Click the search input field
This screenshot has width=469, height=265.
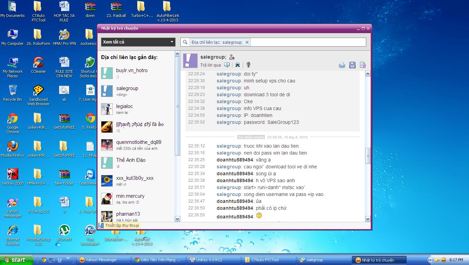307,42
